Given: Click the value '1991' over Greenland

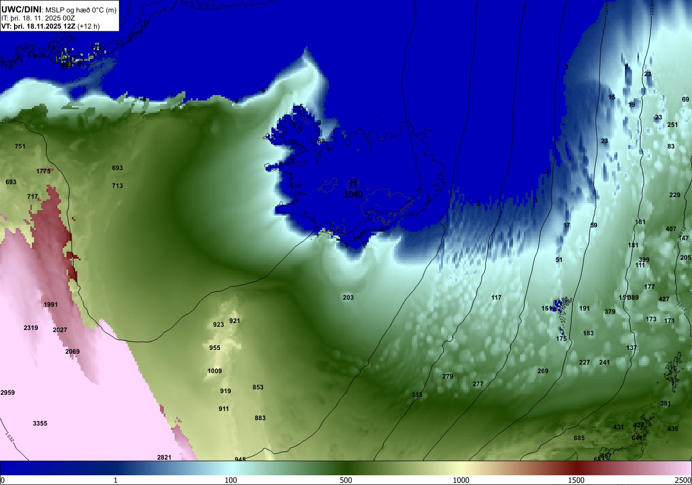Looking at the screenshot, I should (x=51, y=305).
